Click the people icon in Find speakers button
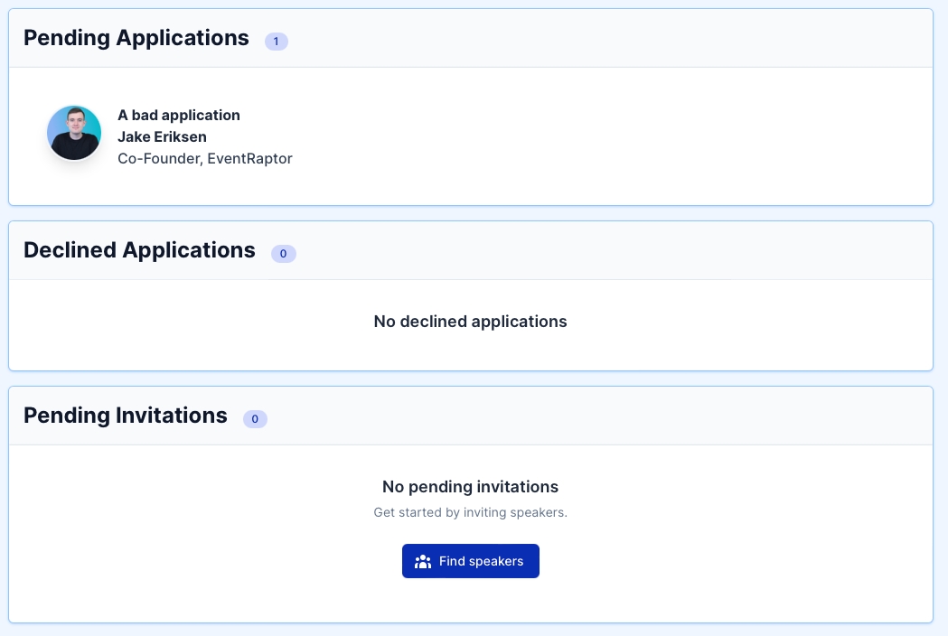The width and height of the screenshot is (948, 636). (422, 562)
